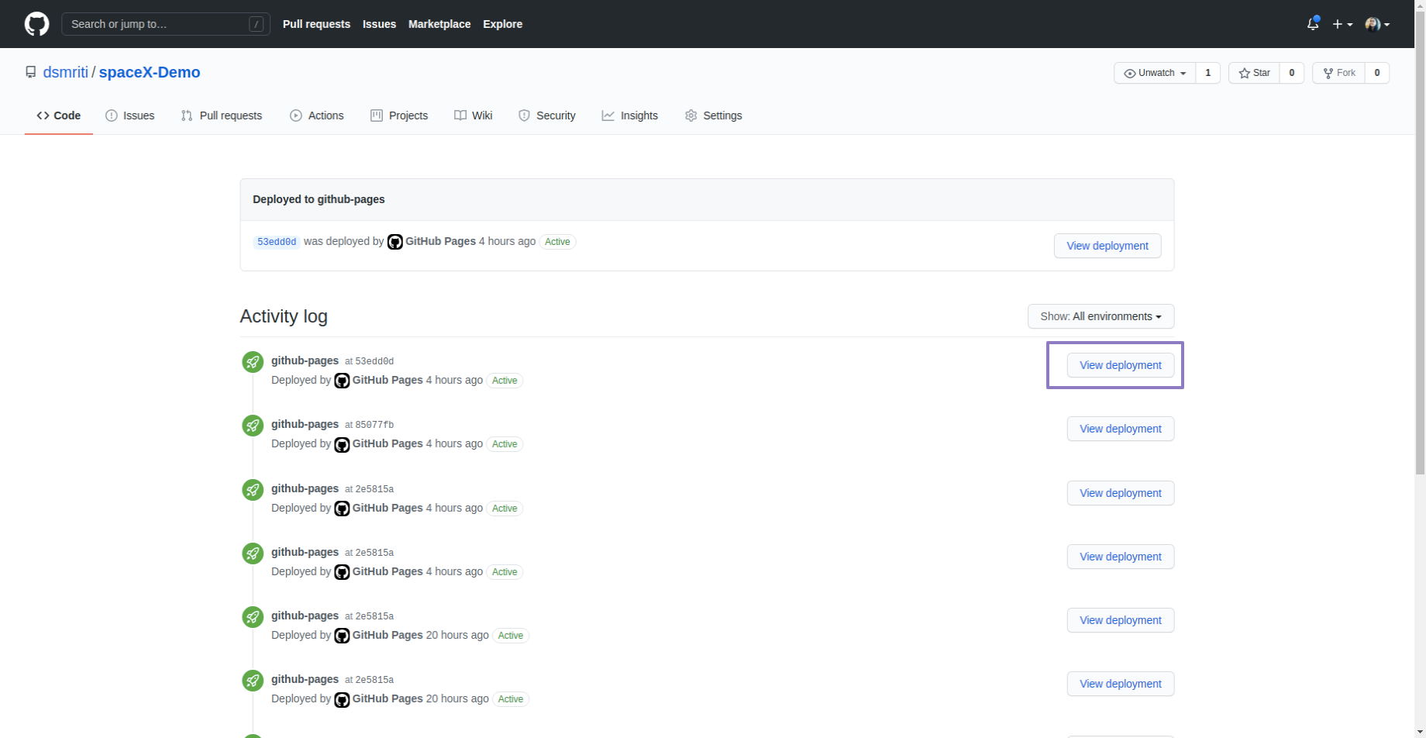Switch to the Settings tab
1426x738 pixels.
(714, 116)
